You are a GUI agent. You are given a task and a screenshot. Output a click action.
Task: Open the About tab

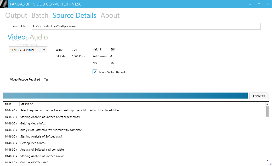[110, 15]
